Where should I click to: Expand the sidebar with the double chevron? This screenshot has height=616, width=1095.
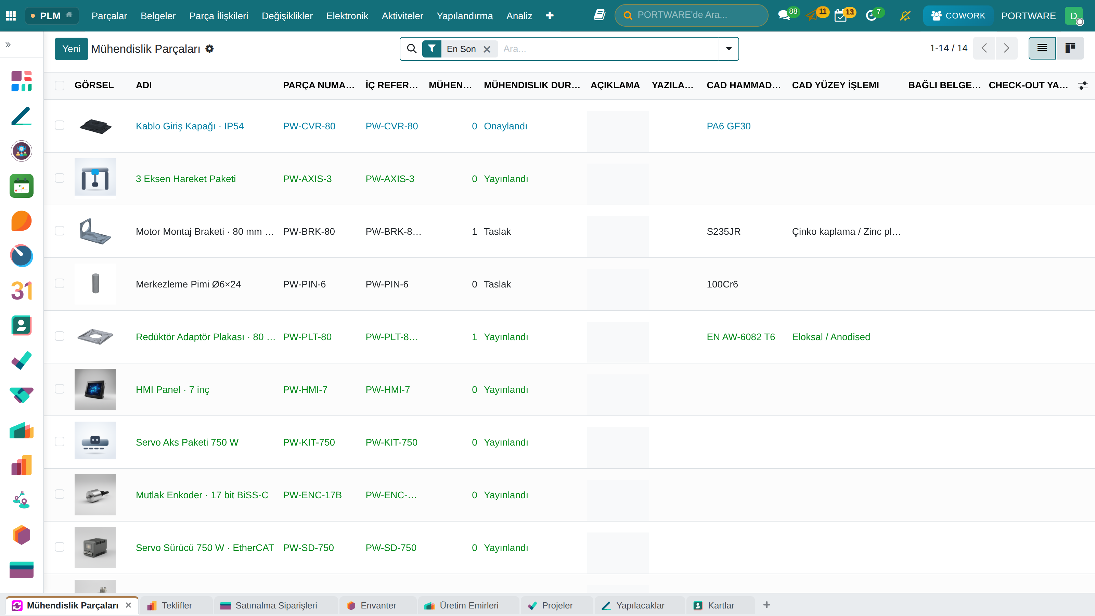[8, 44]
